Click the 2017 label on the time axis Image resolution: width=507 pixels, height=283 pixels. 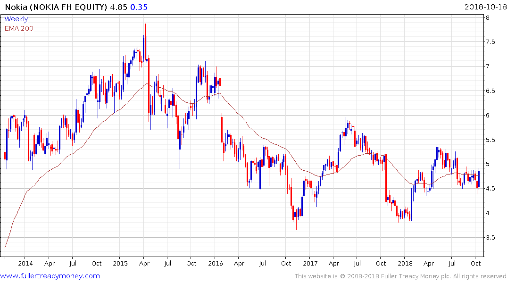tap(310, 263)
